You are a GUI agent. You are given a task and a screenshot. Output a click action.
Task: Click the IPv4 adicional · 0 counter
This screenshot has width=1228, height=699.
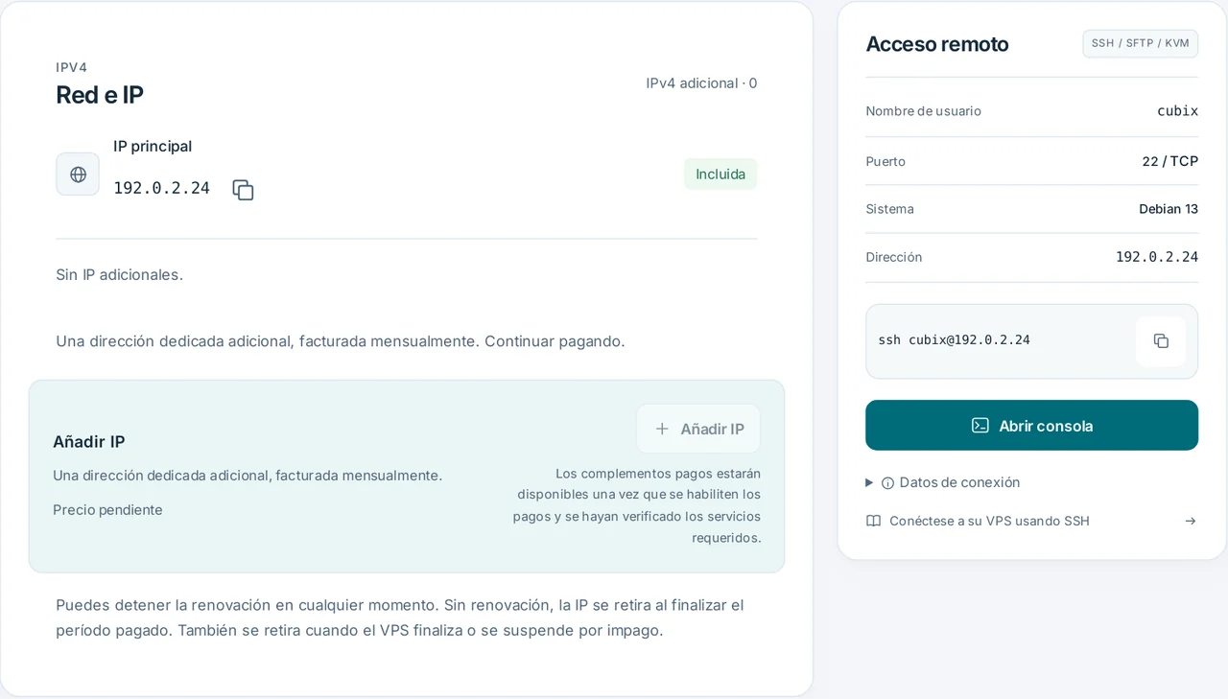coord(701,83)
